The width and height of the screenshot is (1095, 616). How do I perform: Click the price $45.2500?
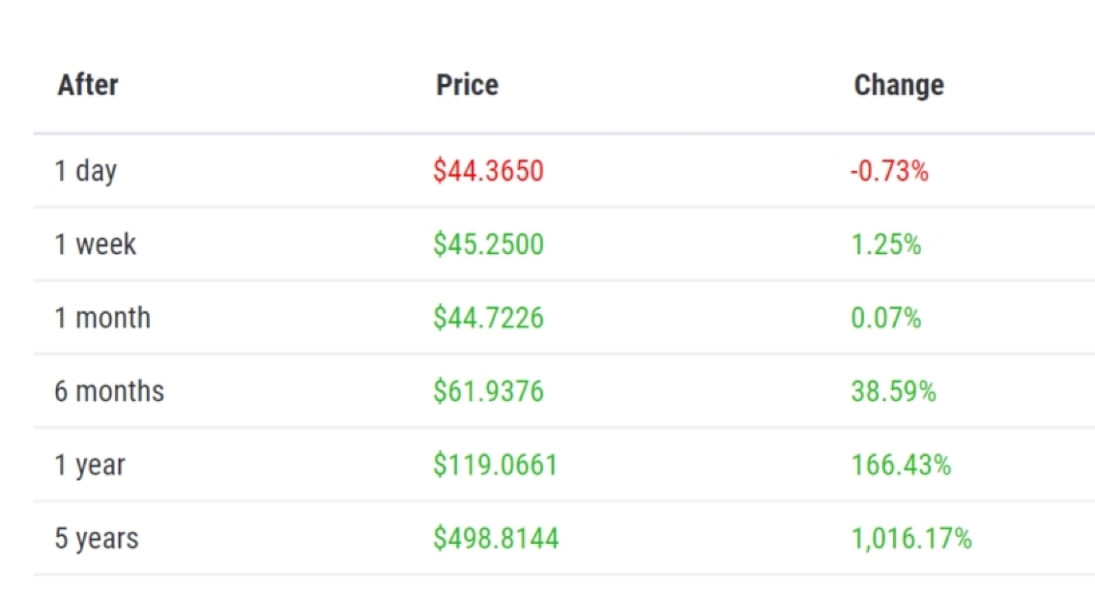(489, 244)
